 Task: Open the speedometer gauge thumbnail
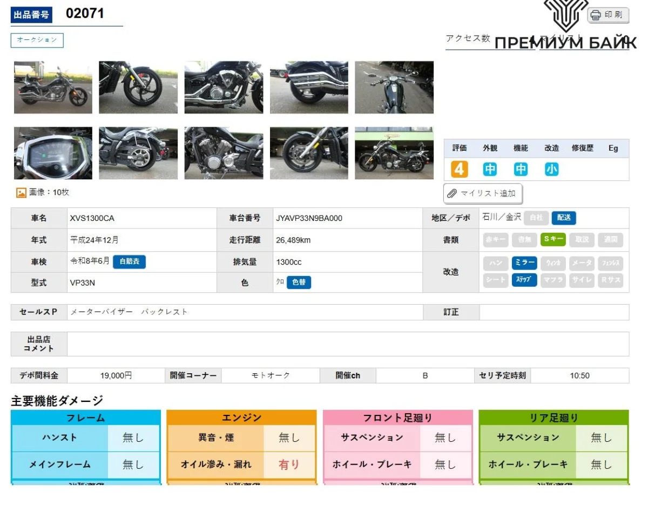pos(53,153)
